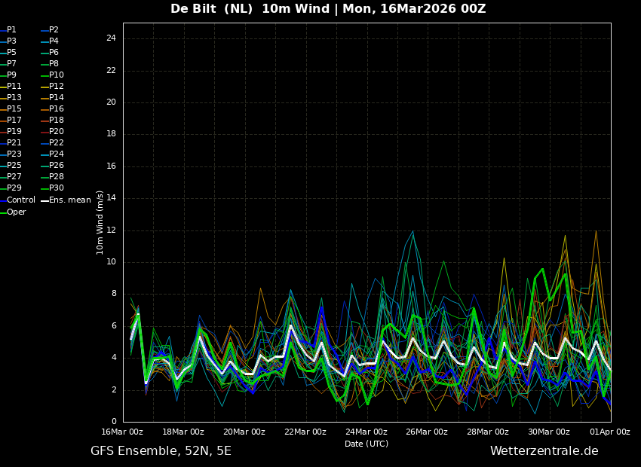Click the Wetterzentrale.de text
641x467 pixels.
[x=544, y=451]
